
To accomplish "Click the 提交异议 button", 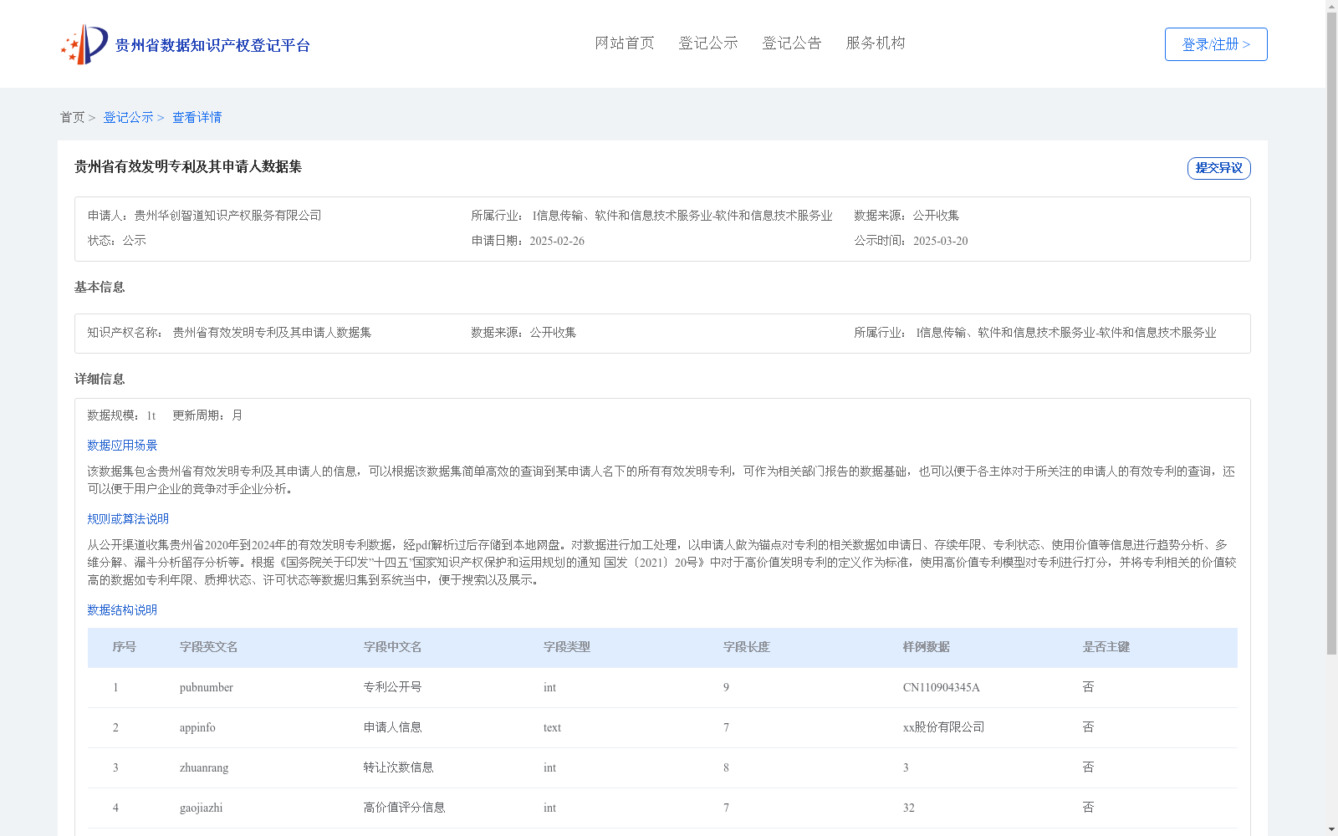I will pyautogui.click(x=1218, y=168).
